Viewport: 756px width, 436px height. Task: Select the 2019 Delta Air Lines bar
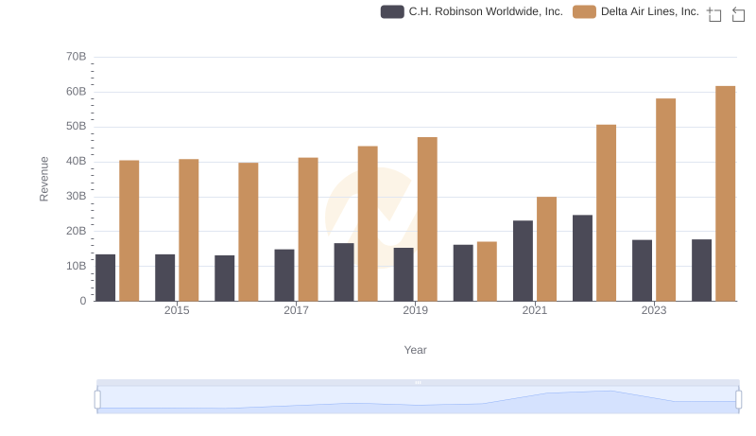point(427,219)
